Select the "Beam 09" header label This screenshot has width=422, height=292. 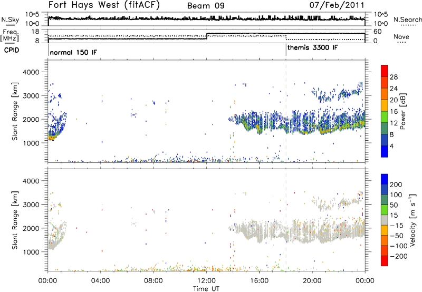[x=206, y=6]
